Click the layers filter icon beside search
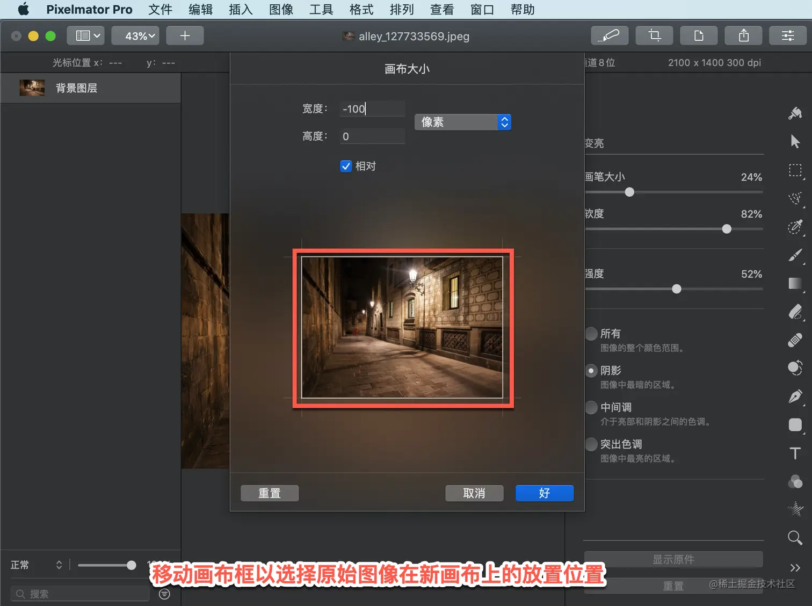Viewport: 812px width, 606px height. point(165,594)
